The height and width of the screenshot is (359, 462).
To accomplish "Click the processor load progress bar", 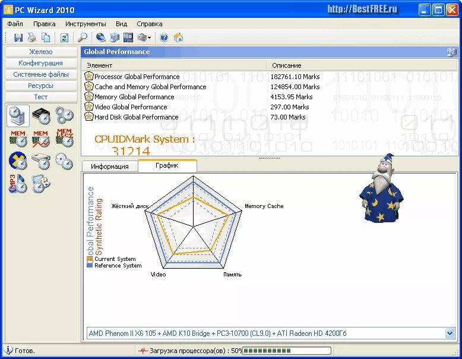I will tap(286, 351).
